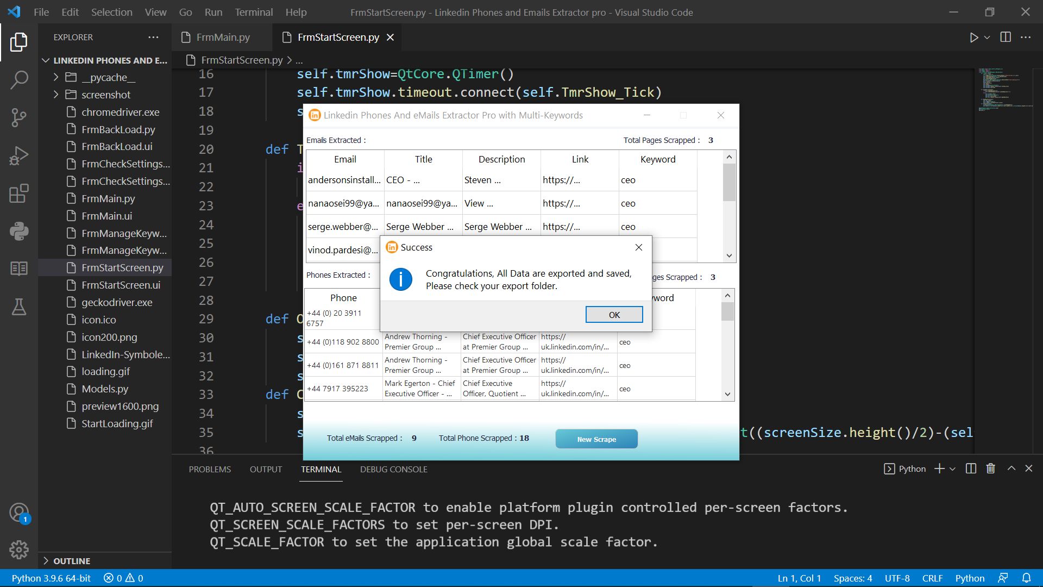Open the Terminal menu
The width and height of the screenshot is (1043, 587).
click(254, 12)
